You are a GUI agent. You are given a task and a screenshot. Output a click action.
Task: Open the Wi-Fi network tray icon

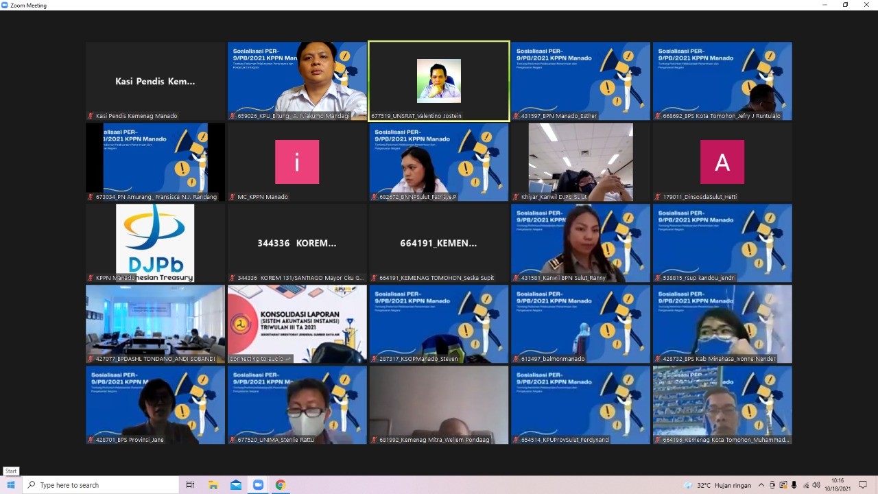(805, 485)
